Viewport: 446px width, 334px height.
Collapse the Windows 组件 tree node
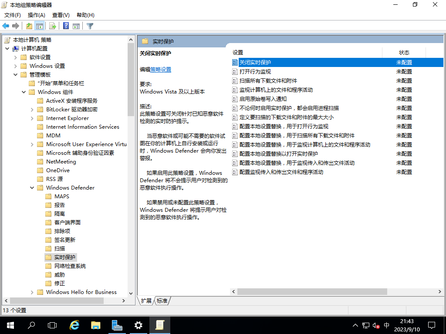coord(24,92)
